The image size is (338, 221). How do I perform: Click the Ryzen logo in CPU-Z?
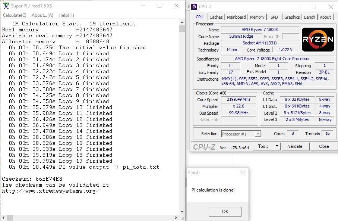[x=318, y=39]
